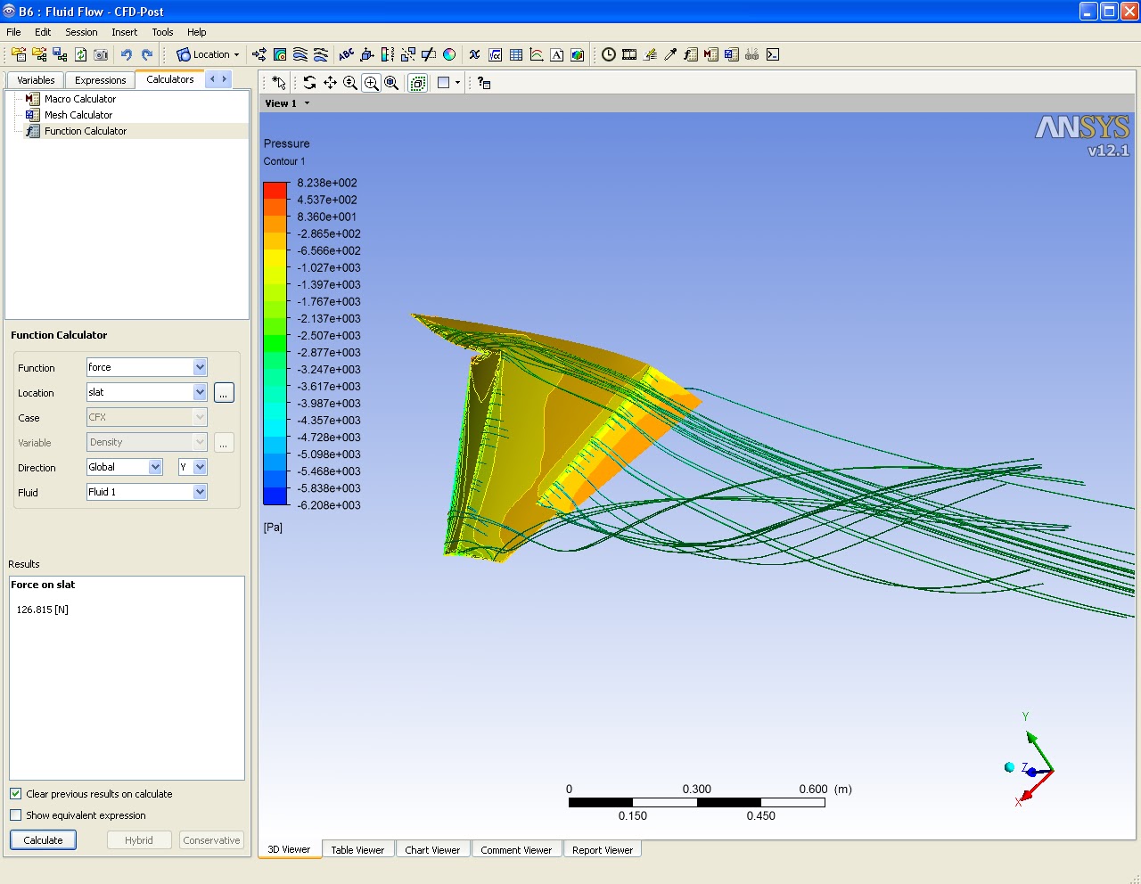Screen dimensions: 1141x884
Task: Choose the Zoom Box tool in viewer
Action: (x=371, y=83)
